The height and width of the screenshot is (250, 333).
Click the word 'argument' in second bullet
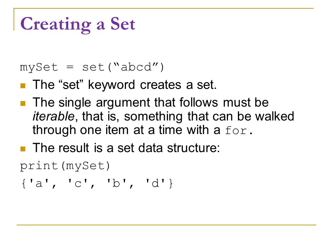pos(123,103)
